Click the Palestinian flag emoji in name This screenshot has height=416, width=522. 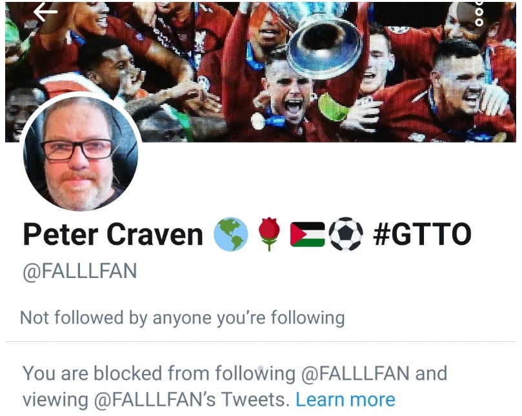[x=308, y=235]
